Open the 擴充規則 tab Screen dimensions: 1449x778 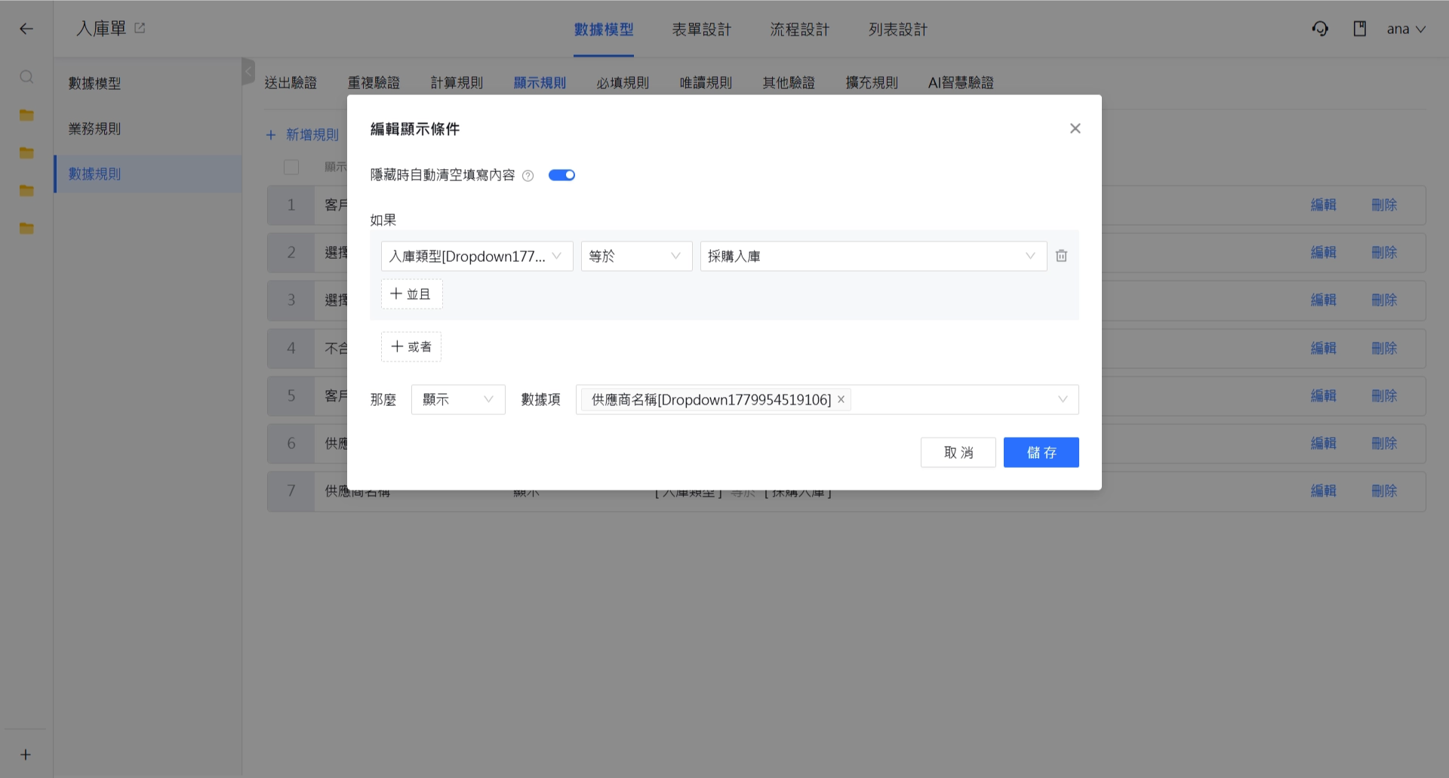(x=872, y=82)
